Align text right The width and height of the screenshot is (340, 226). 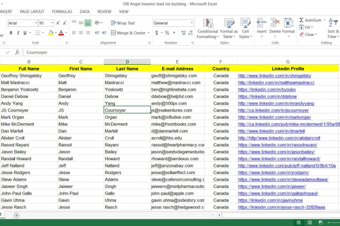tap(88, 33)
